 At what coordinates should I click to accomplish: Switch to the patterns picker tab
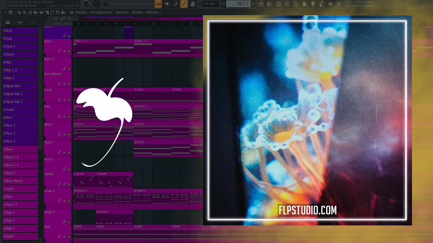point(8,22)
